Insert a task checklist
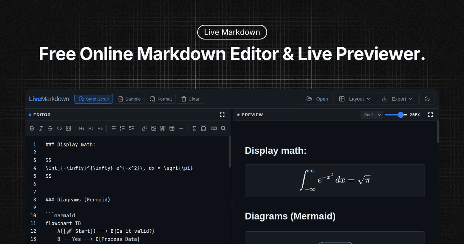 tap(131, 128)
